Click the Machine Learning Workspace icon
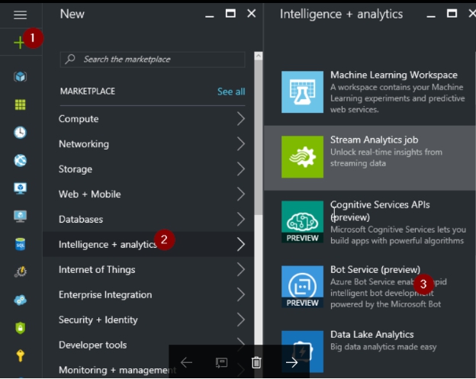 [x=302, y=92]
